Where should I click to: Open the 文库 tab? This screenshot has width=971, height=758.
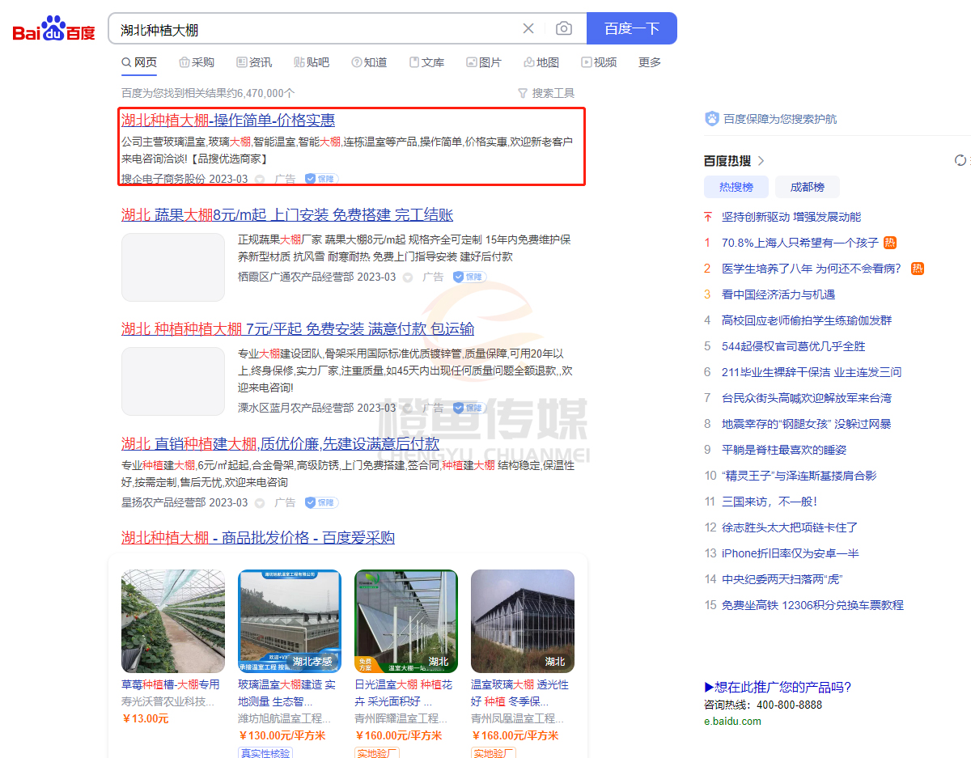pos(426,62)
